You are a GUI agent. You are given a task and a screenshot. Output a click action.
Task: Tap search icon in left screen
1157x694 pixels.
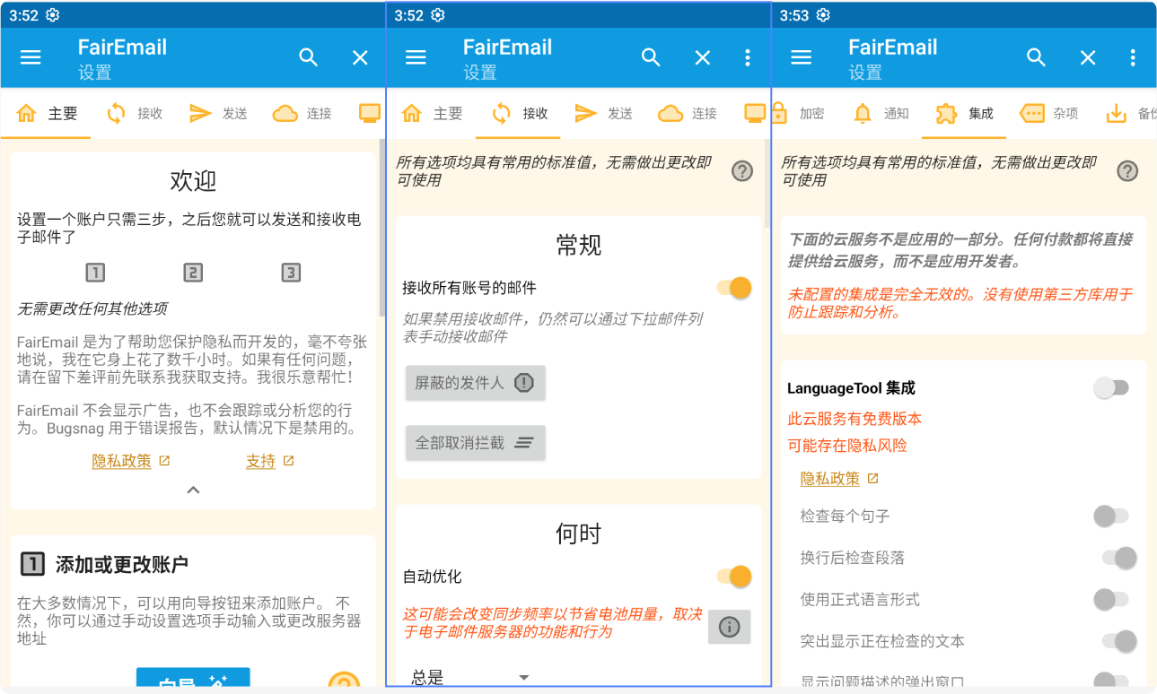click(x=309, y=57)
